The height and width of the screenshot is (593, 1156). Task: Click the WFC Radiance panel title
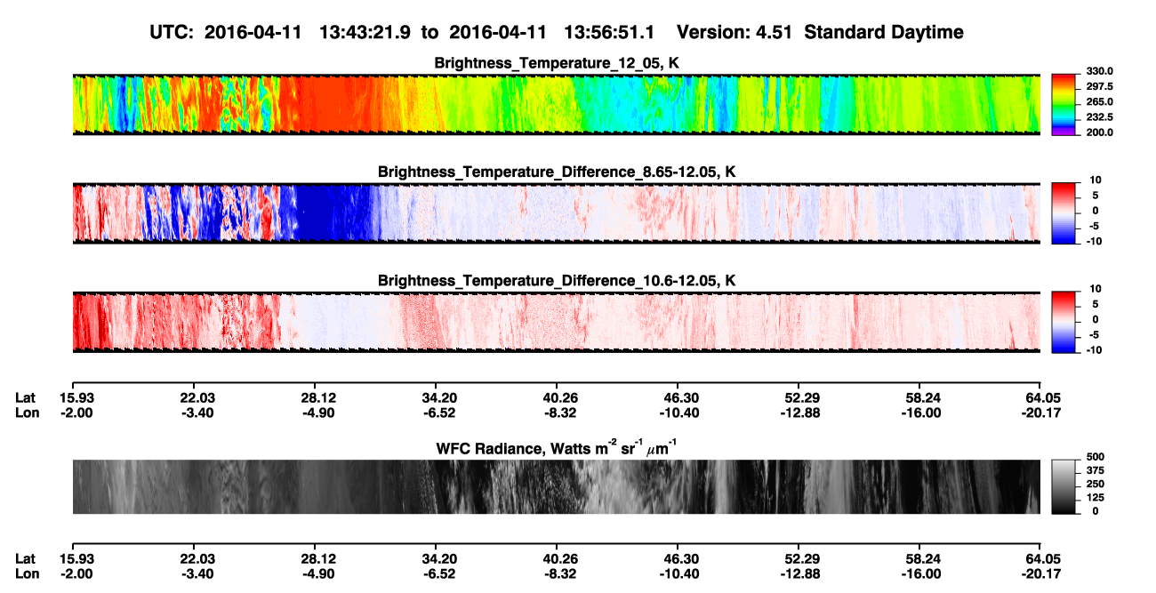[x=557, y=448]
